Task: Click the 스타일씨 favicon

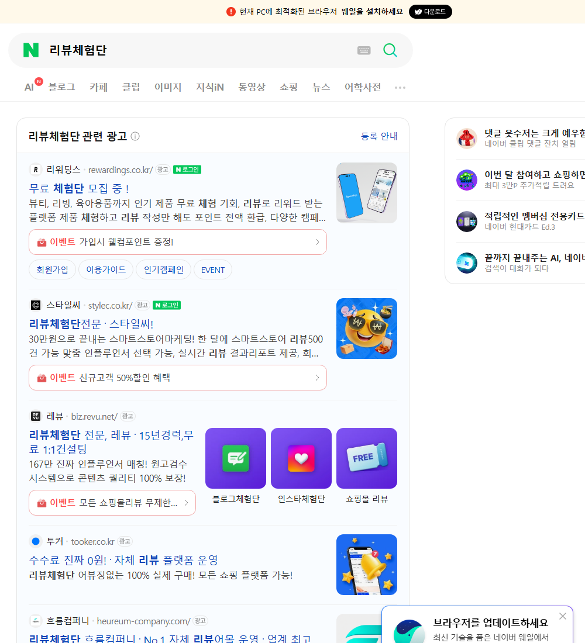Action: point(36,305)
